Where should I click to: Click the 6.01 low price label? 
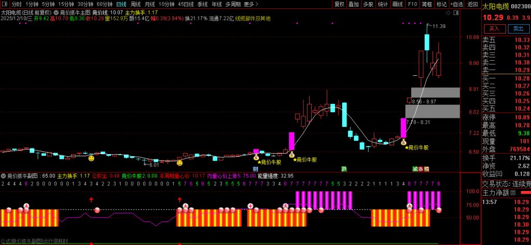[x=153, y=165]
